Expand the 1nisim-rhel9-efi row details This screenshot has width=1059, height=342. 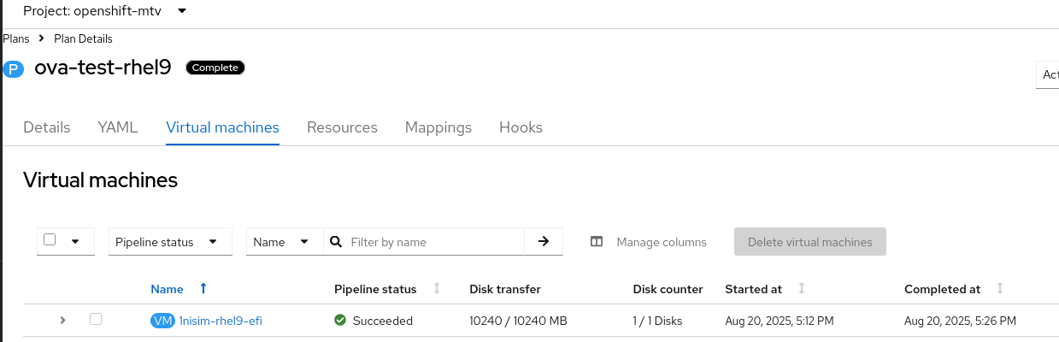(x=62, y=321)
